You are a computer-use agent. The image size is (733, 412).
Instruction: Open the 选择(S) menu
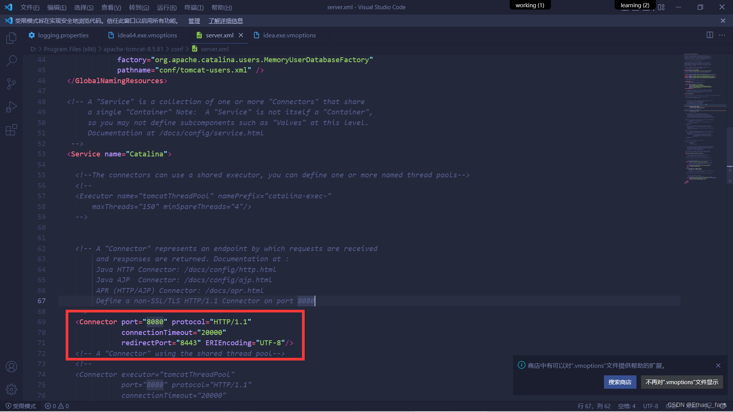pos(84,7)
